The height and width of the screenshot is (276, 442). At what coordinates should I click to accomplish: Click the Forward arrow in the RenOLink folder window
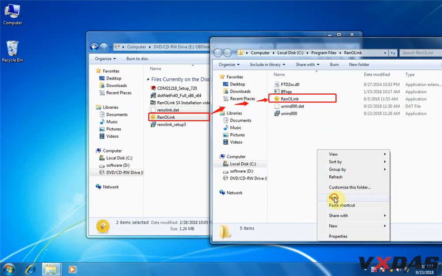(x=228, y=53)
